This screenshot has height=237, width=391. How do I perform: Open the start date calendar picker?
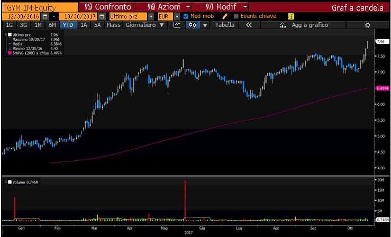(44, 16)
